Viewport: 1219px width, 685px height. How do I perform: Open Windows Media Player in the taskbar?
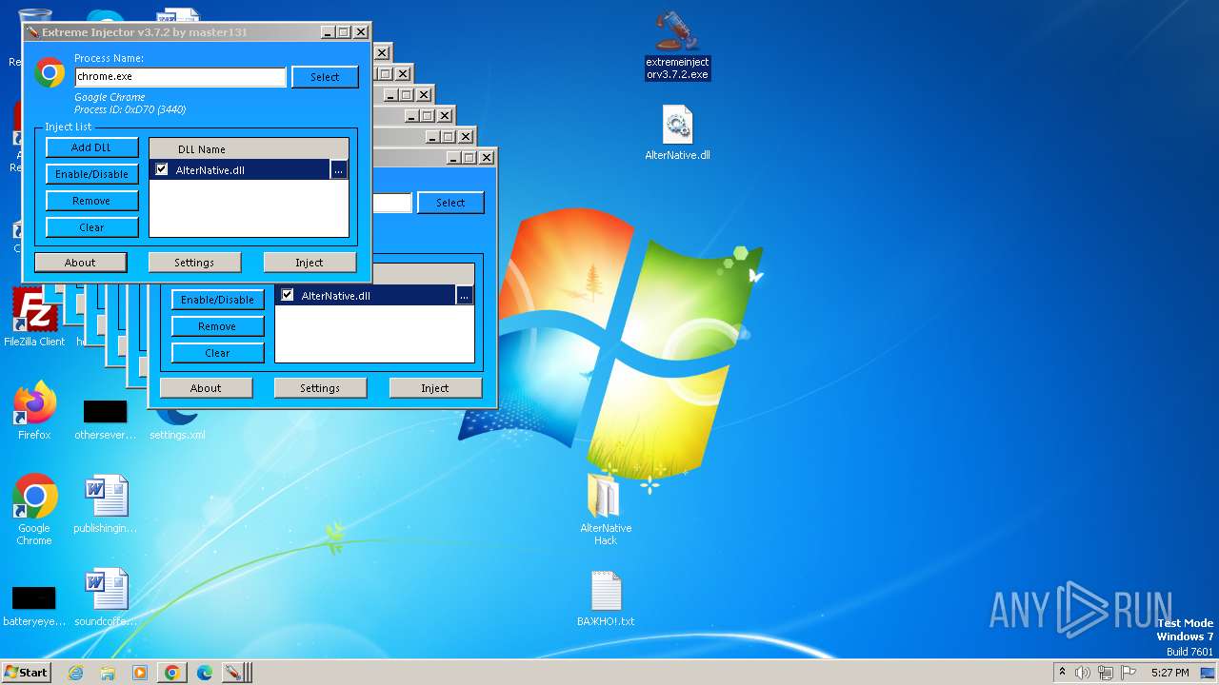[x=140, y=673]
